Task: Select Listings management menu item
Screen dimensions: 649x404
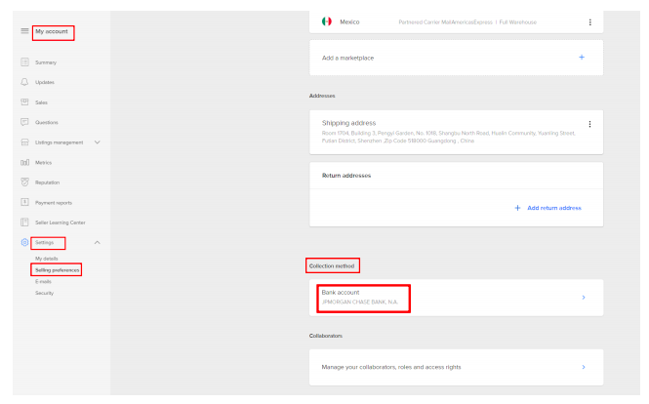Action: [x=59, y=142]
